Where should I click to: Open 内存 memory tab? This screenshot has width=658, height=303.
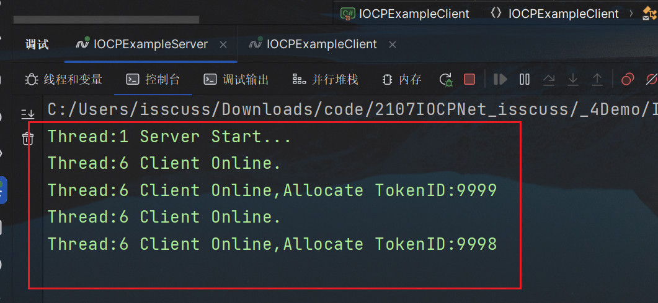[x=402, y=79]
